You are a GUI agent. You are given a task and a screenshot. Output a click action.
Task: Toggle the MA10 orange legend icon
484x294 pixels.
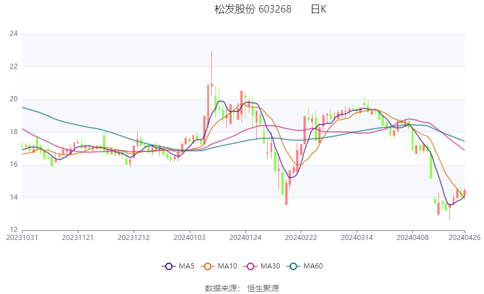[x=207, y=266]
